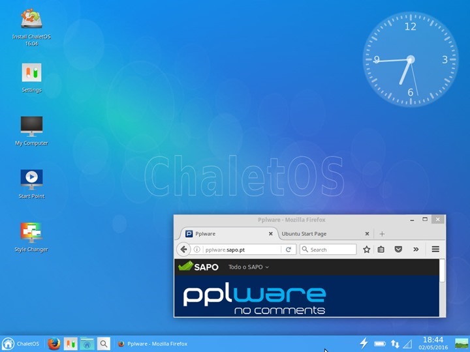The height and width of the screenshot is (352, 470).
Task: Click the signal strength tray icon
Action: tap(407, 344)
